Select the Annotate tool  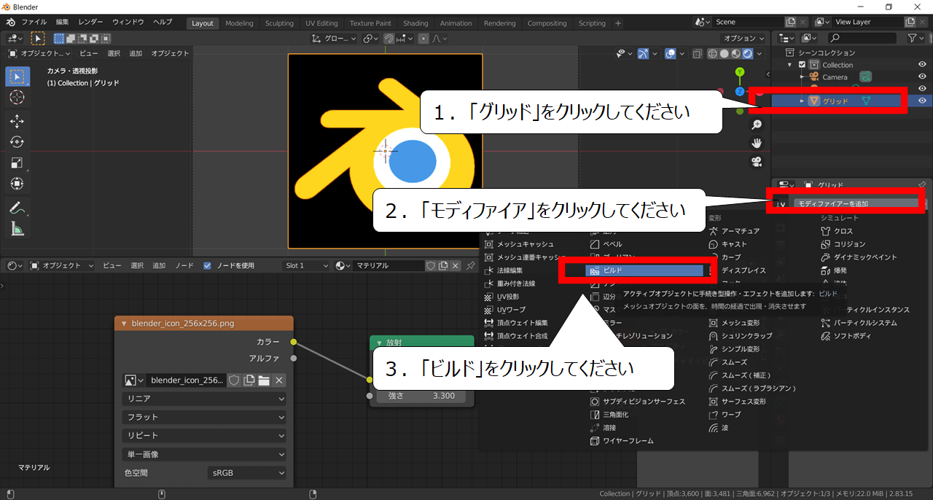point(17,208)
